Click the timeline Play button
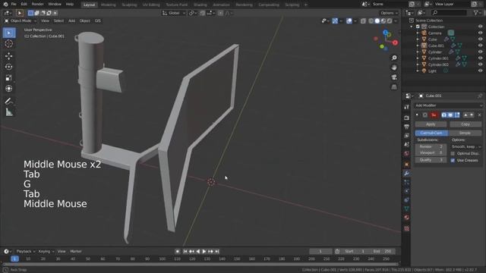The image size is (486, 273). point(204,251)
